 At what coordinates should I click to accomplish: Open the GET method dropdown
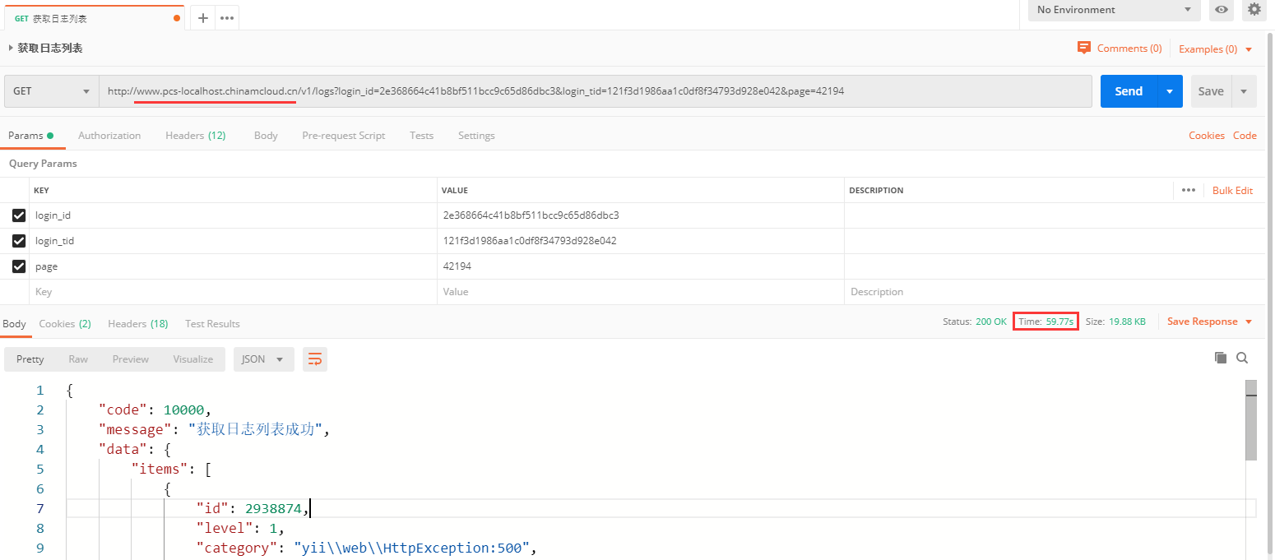[51, 91]
